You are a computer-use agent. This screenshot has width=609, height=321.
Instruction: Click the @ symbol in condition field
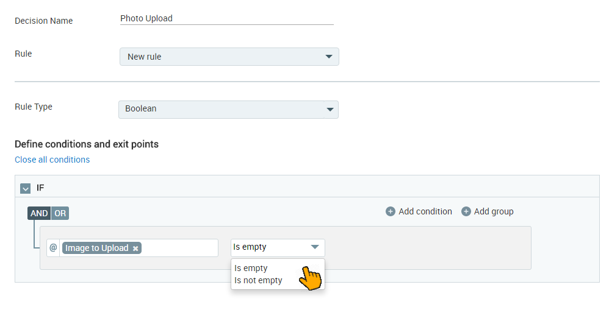point(53,247)
